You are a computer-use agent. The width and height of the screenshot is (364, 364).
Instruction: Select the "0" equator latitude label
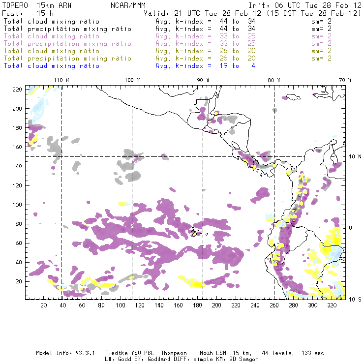[351, 228]
